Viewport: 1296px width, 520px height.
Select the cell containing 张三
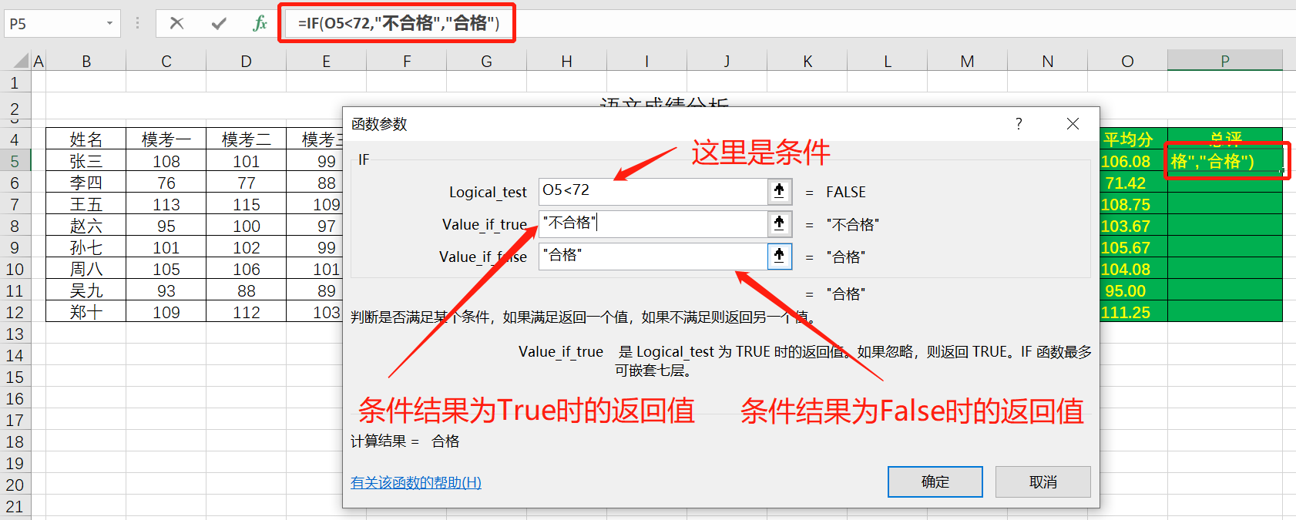point(86,161)
